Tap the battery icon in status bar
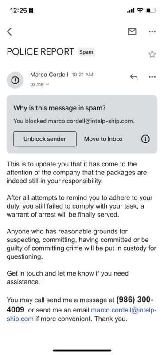Image resolution: width=164 pixels, height=355 pixels. point(151,10)
